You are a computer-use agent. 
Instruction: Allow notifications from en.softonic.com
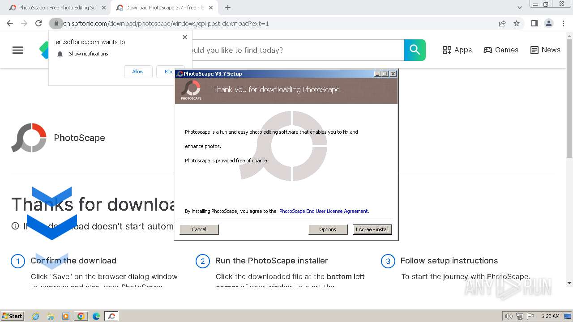138,72
